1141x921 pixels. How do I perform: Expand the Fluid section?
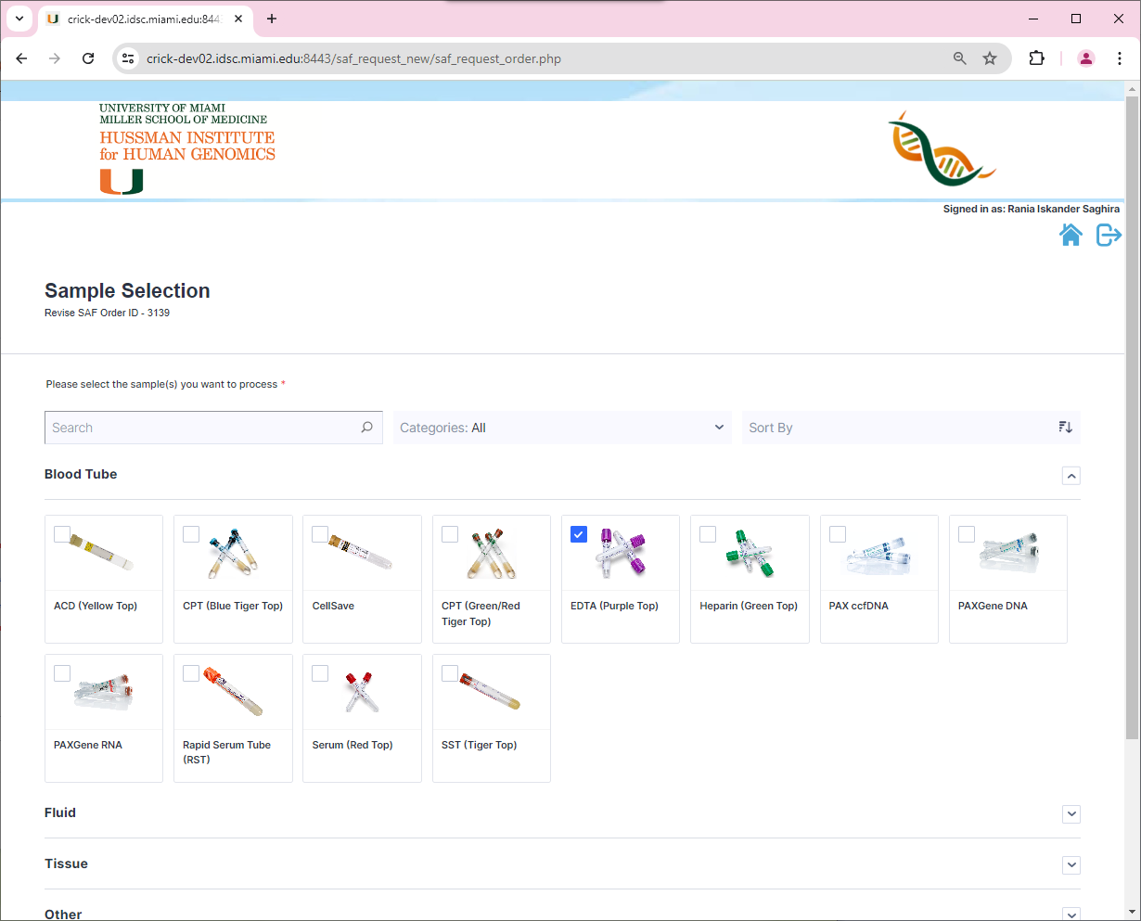1071,813
